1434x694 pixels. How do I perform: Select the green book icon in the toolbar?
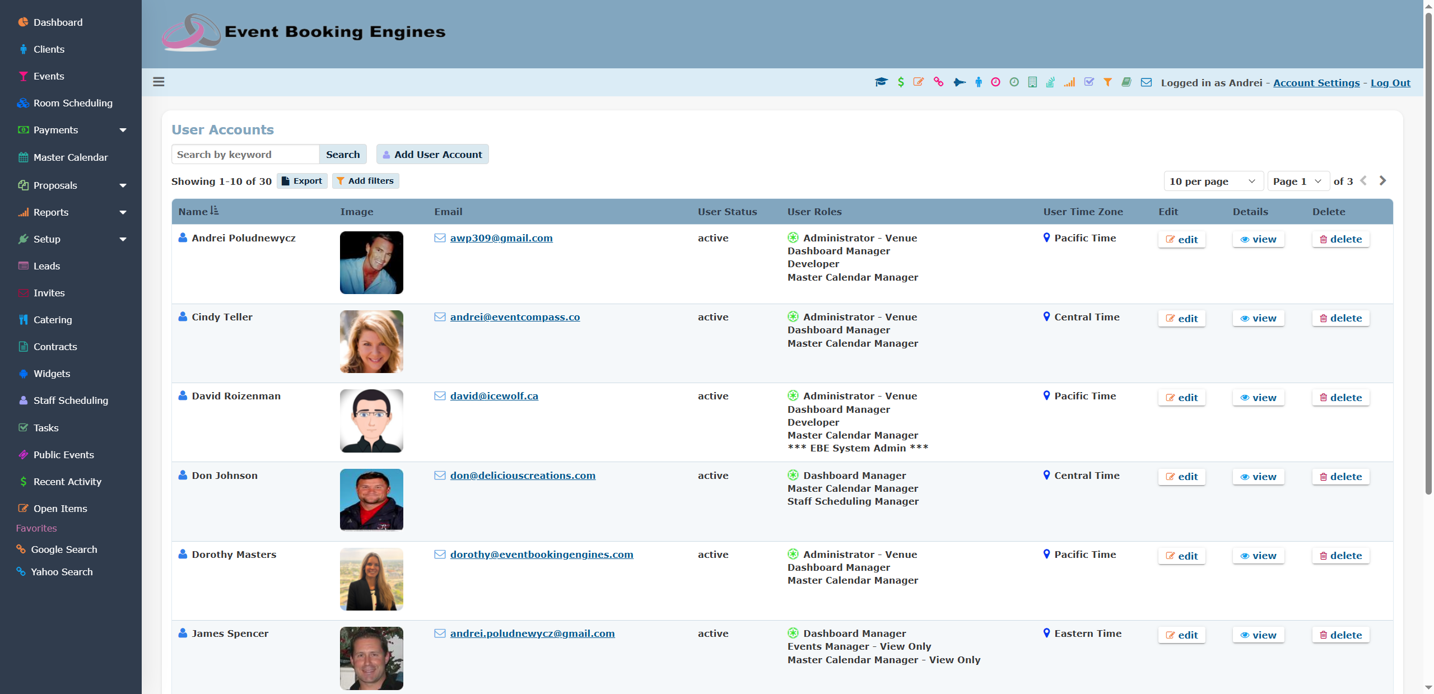click(x=1126, y=82)
